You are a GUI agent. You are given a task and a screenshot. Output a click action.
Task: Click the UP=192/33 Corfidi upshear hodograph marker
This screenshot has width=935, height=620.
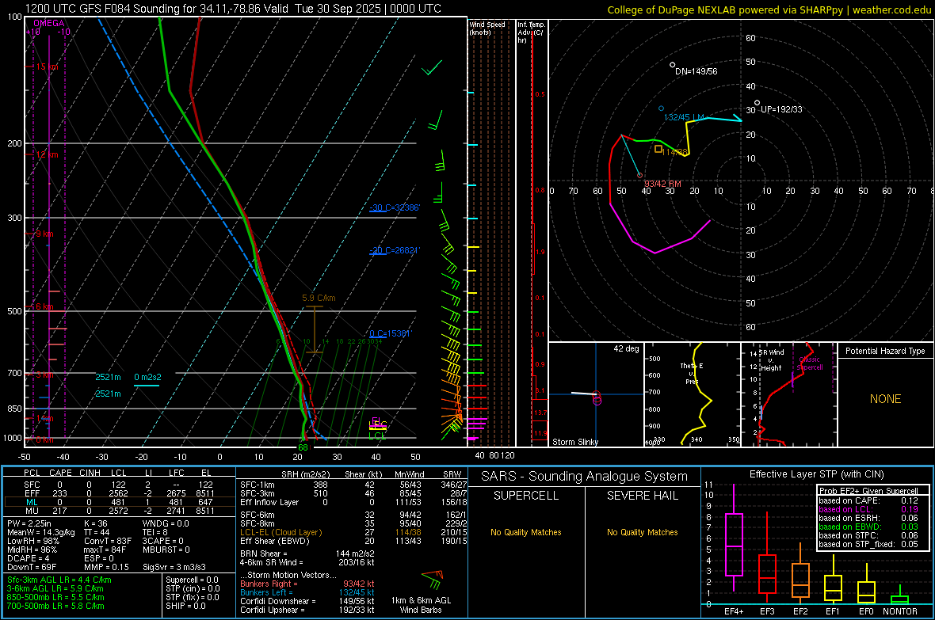click(x=758, y=103)
